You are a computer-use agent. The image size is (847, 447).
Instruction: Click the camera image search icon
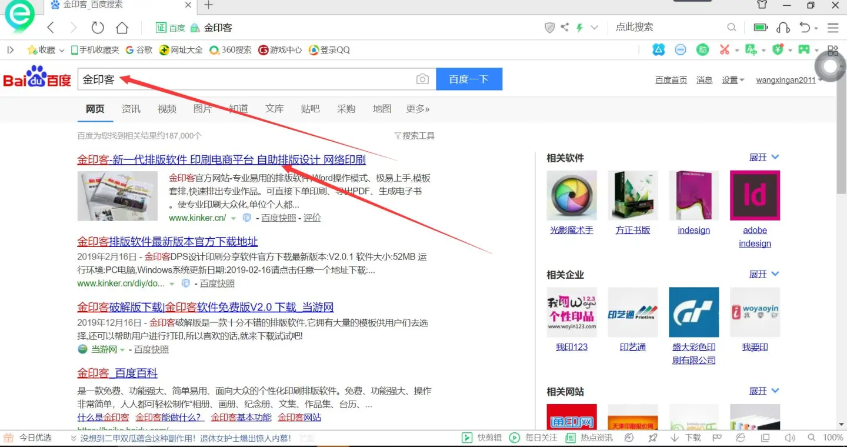point(422,79)
